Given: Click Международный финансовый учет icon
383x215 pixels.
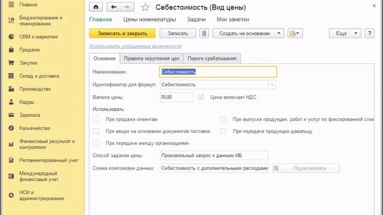Looking at the screenshot, I should [x=11, y=176].
